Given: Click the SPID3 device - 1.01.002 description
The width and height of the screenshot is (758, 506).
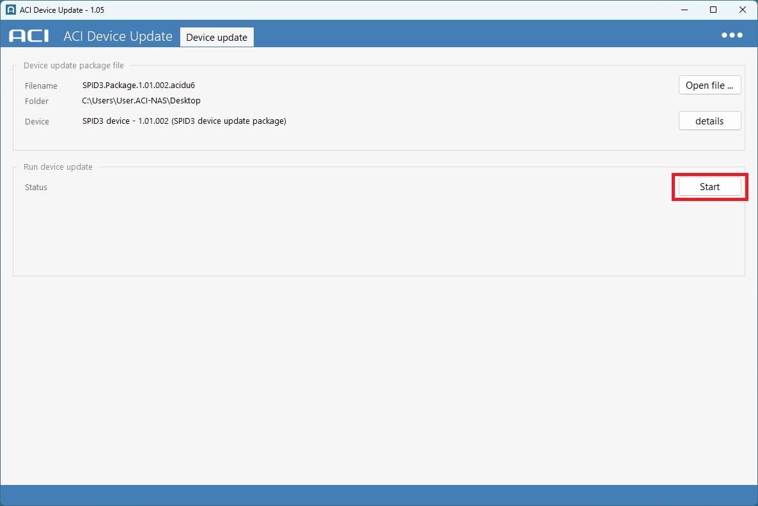Looking at the screenshot, I should tap(184, 121).
